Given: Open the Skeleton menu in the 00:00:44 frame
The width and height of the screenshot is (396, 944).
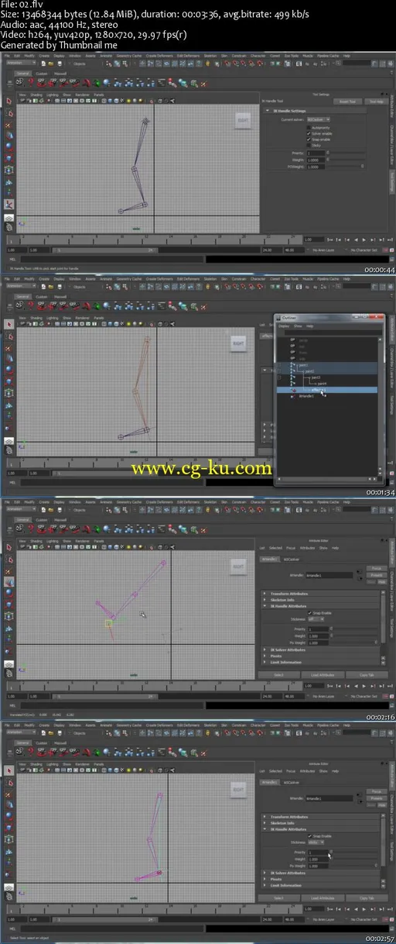Looking at the screenshot, I should 211,57.
